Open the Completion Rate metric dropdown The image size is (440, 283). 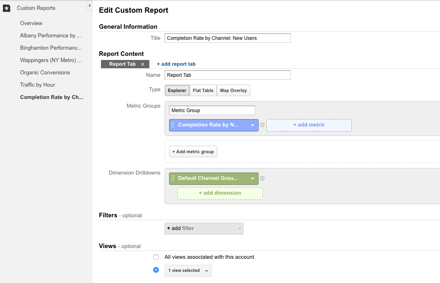(x=252, y=125)
